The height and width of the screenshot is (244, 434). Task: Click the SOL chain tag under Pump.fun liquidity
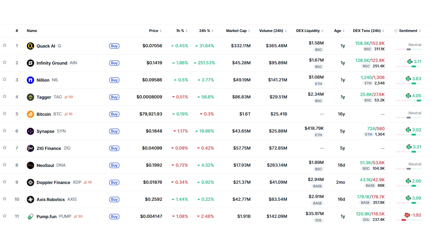tap(318, 220)
